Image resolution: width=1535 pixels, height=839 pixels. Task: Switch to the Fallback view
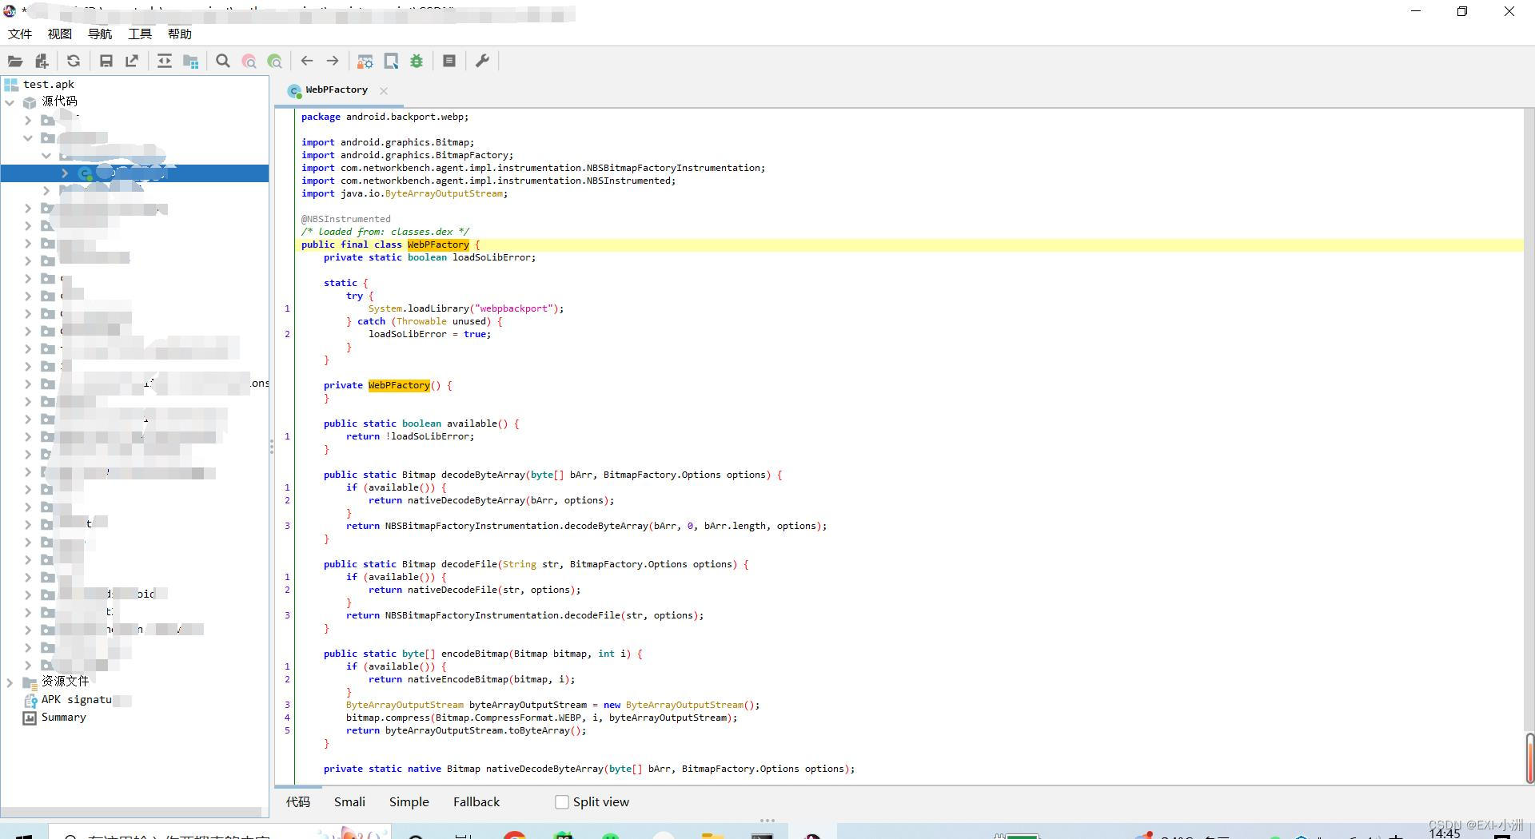476,802
